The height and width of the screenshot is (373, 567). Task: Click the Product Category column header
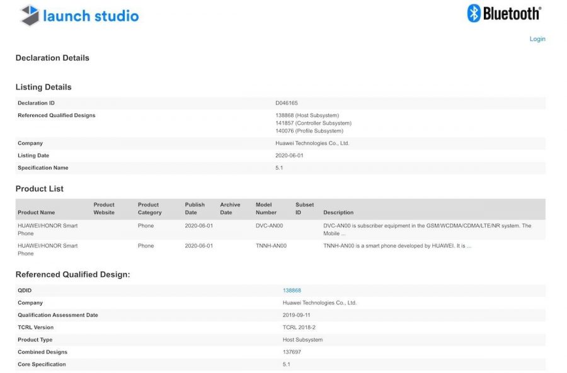[x=149, y=209]
